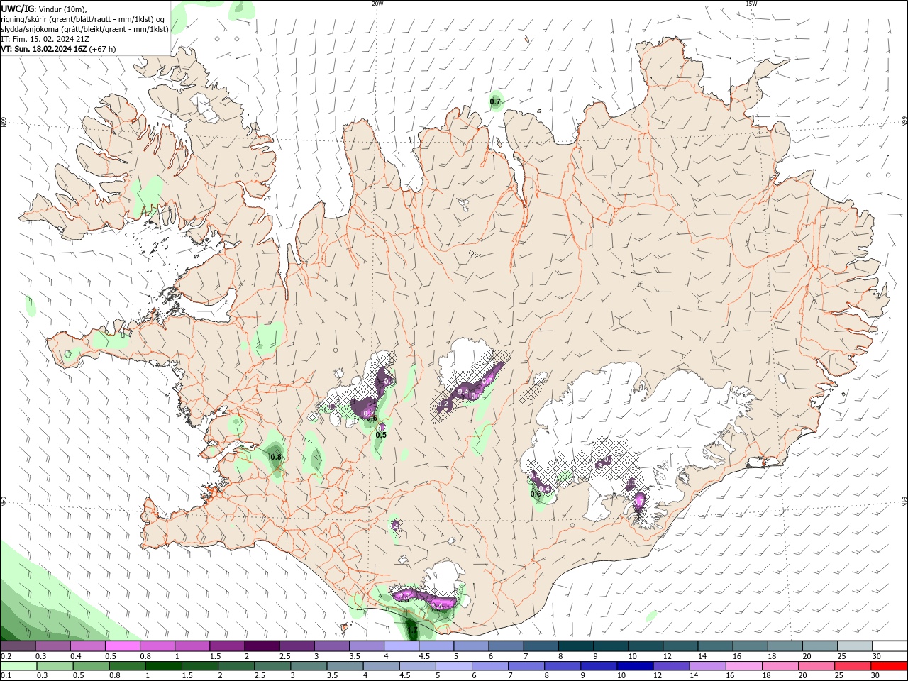Click the black 0.6 value southwest of Vatnajökull

536,494
